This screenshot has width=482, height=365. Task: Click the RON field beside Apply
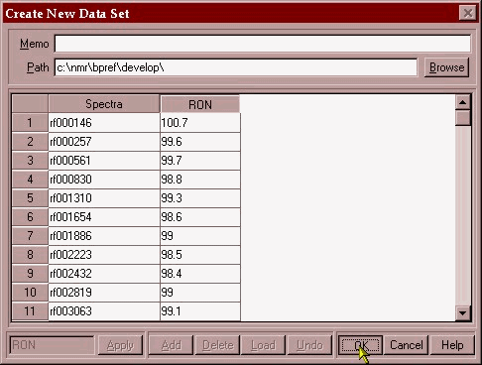pyautogui.click(x=52, y=345)
